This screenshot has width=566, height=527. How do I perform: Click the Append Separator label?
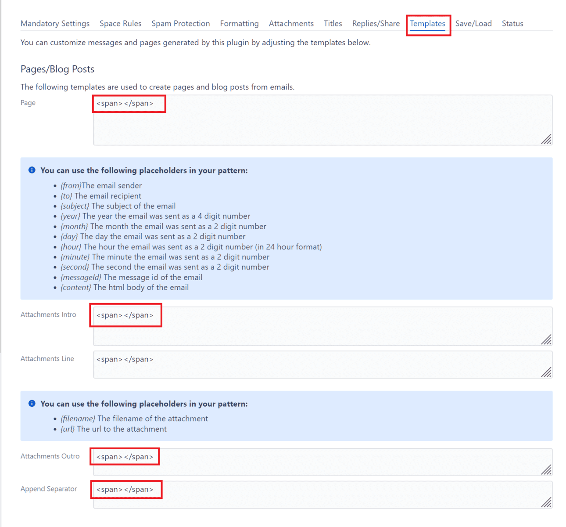[49, 489]
